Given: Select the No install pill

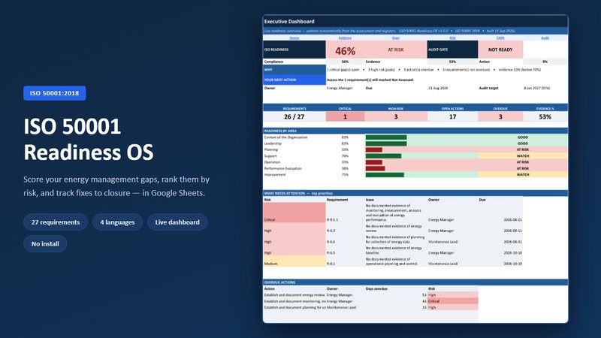Looking at the screenshot, I should click(45, 243).
